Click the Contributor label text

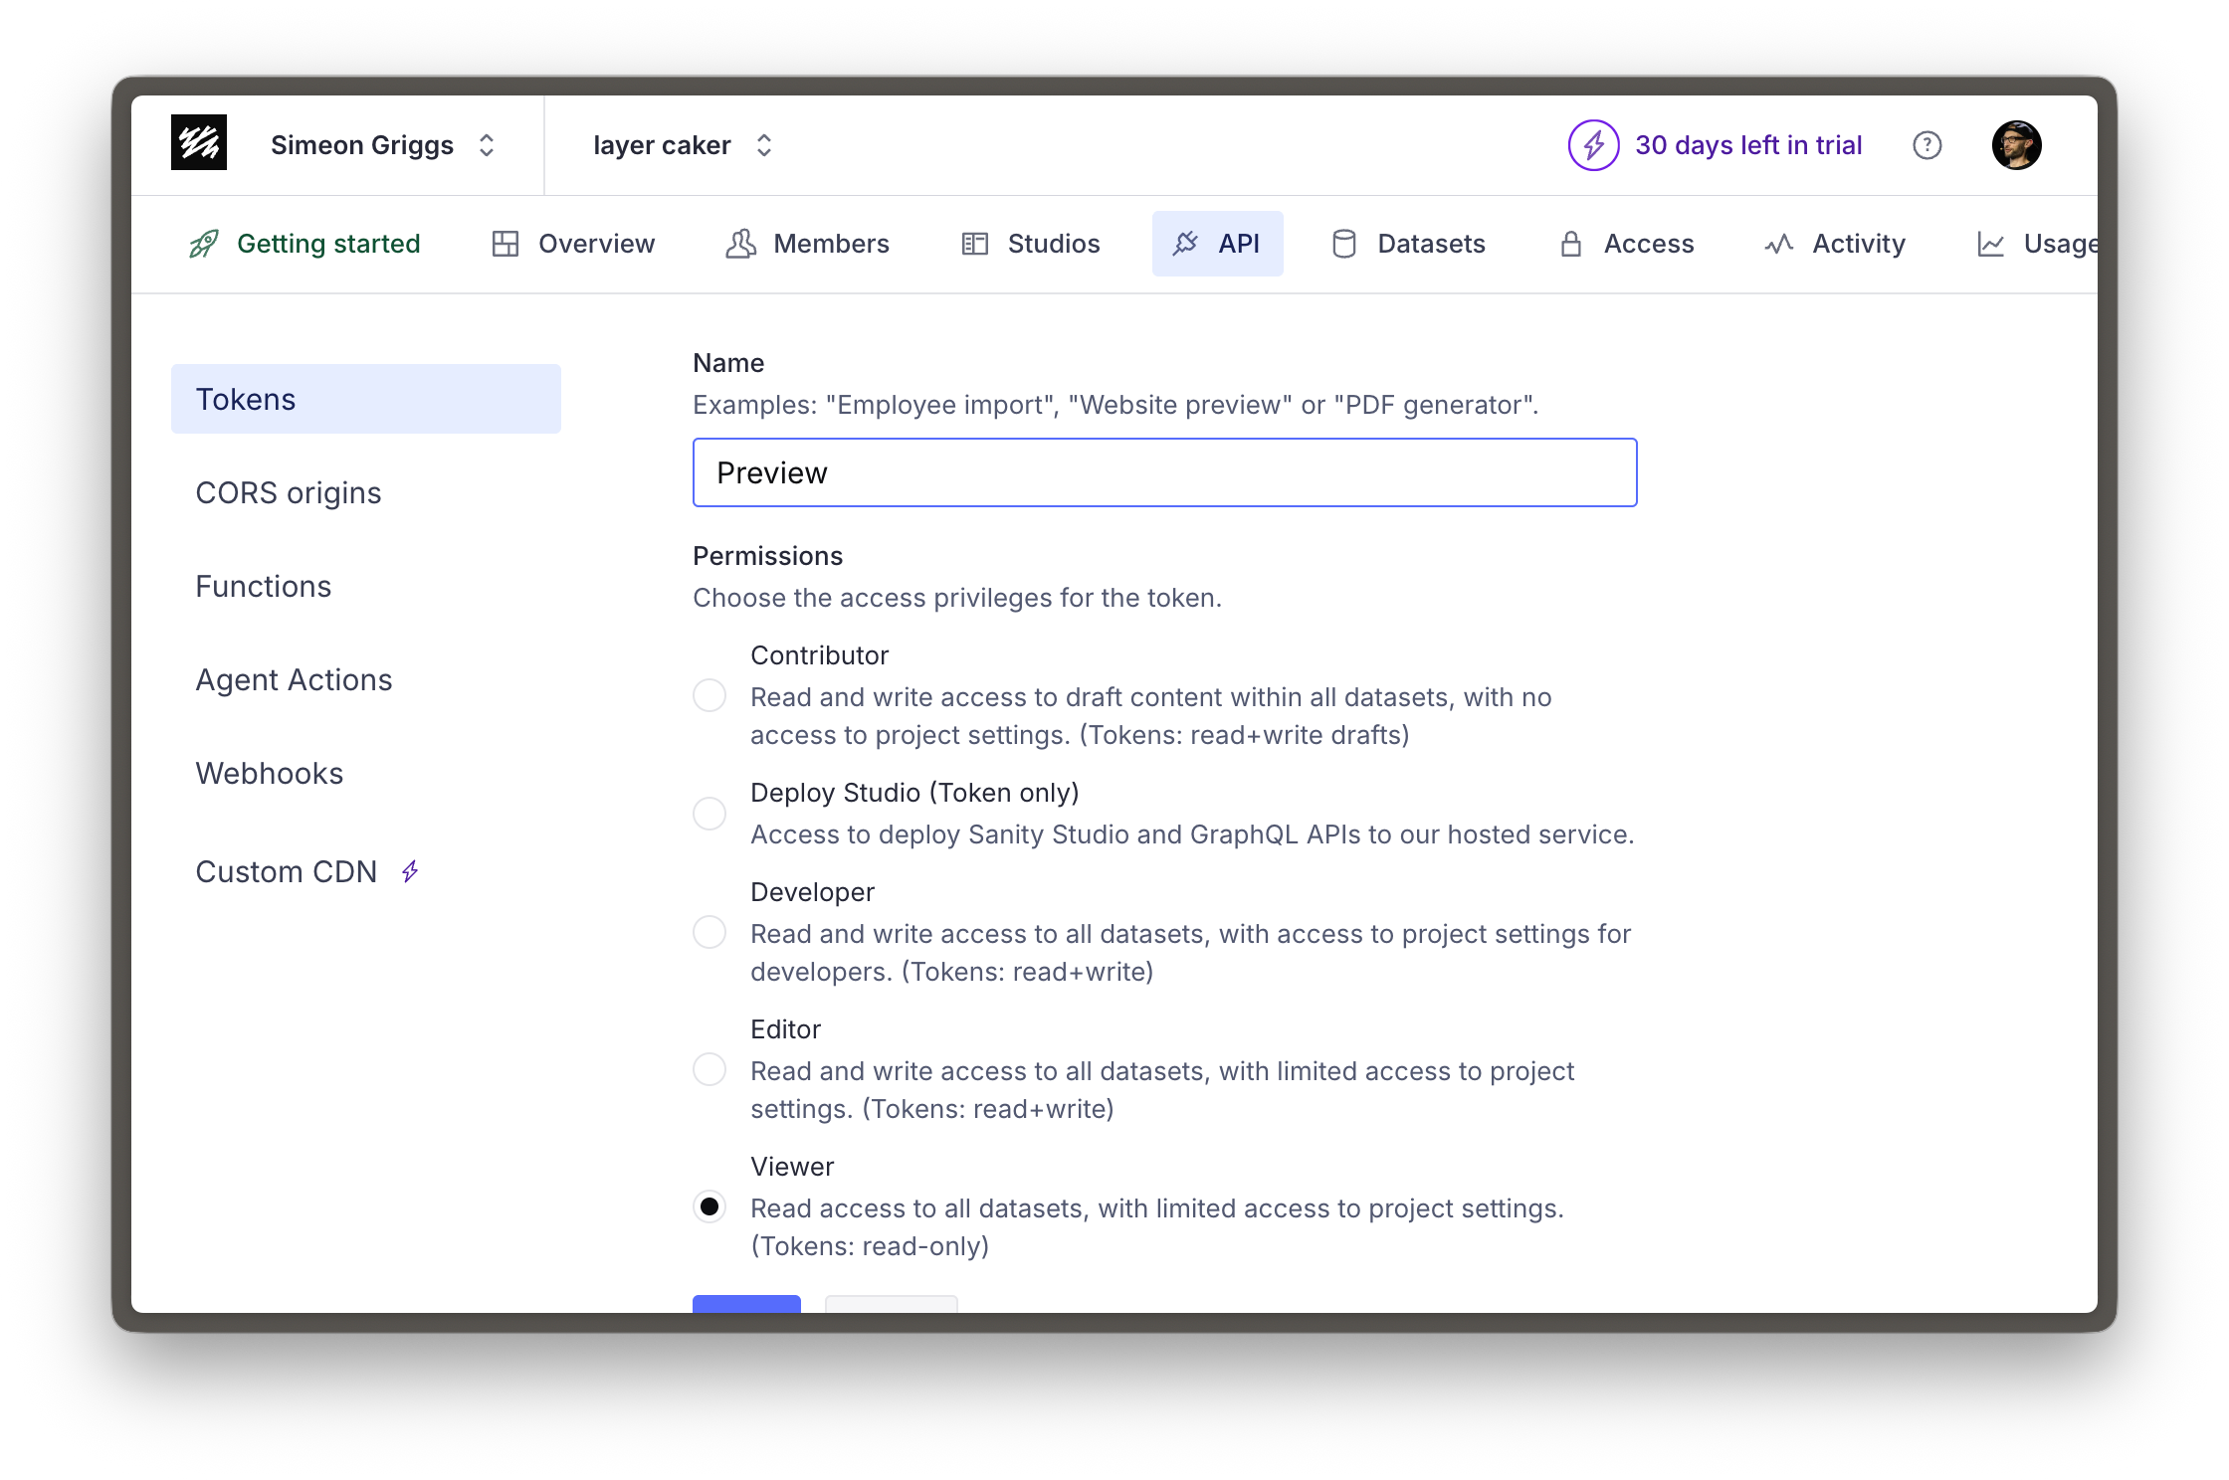(x=819, y=655)
